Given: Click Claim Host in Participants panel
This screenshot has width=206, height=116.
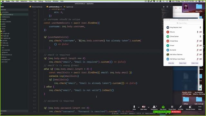Looking at the screenshot, I should point(195,63).
